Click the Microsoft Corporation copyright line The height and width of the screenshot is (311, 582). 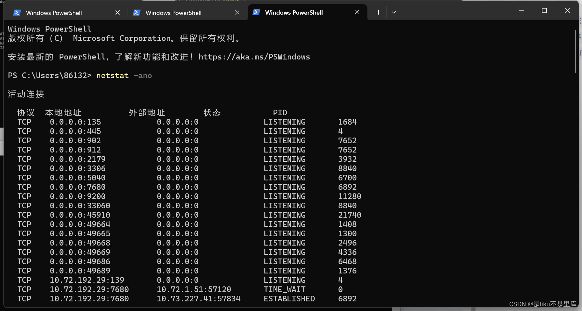point(124,39)
